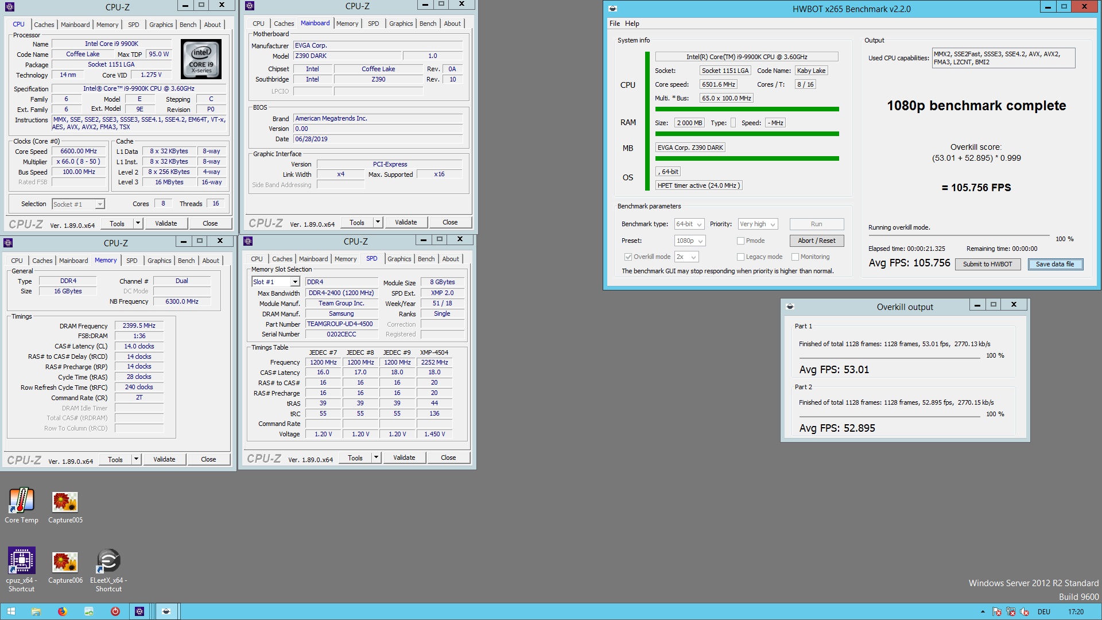Screen dimensions: 1102x620
Task: Click CPU-Z CPU tab window title icon
Action: point(10,7)
